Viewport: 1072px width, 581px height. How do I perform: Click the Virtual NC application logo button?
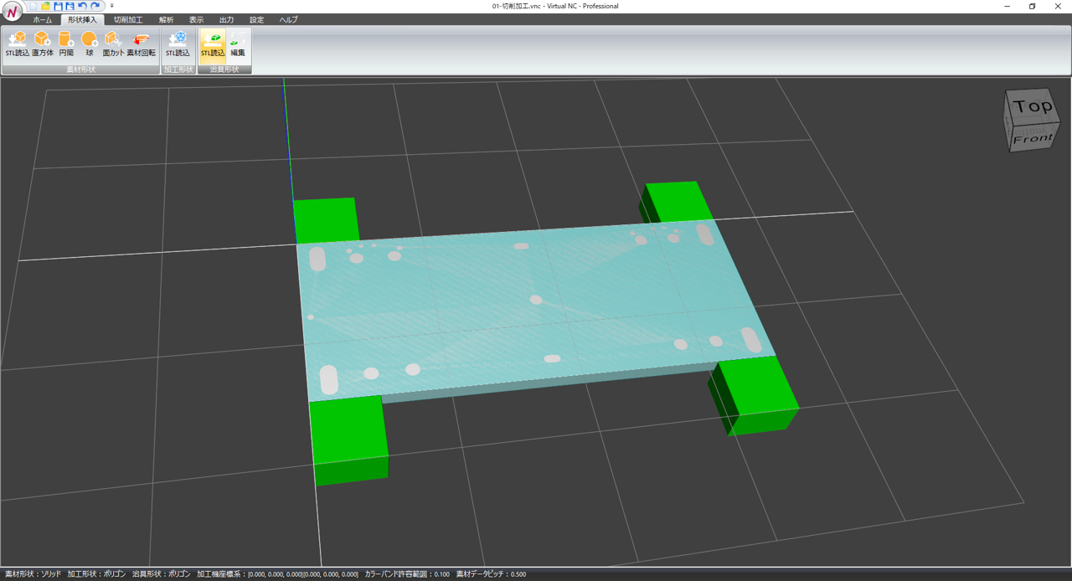coord(12,13)
